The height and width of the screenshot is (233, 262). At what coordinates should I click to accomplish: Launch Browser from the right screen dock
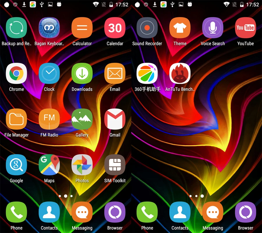tap(245, 212)
